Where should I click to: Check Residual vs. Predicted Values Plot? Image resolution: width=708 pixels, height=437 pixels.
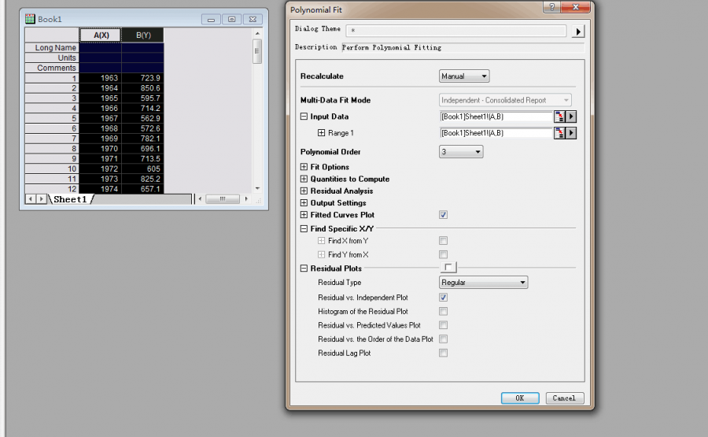(x=444, y=325)
